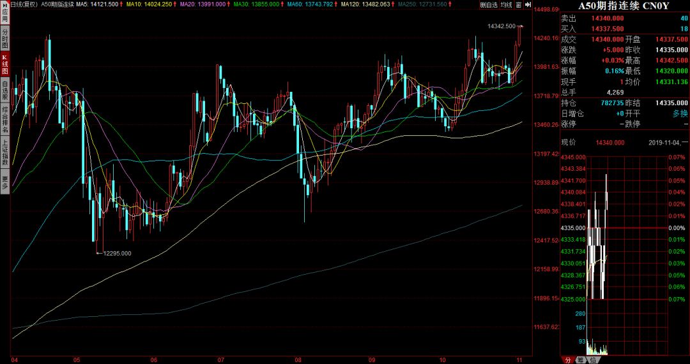The image size is (690, 364).
Task: Click the A50期指连续 CN0Y title
Action: point(624,6)
